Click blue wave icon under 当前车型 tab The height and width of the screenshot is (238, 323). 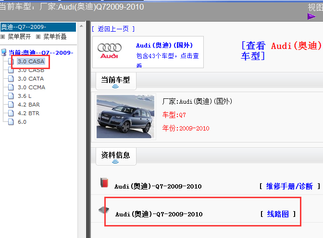tap(115, 86)
